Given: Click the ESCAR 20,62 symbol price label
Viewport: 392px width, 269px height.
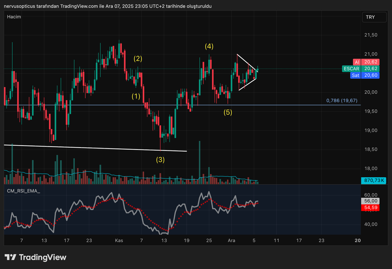Looking at the screenshot, I should [x=360, y=69].
